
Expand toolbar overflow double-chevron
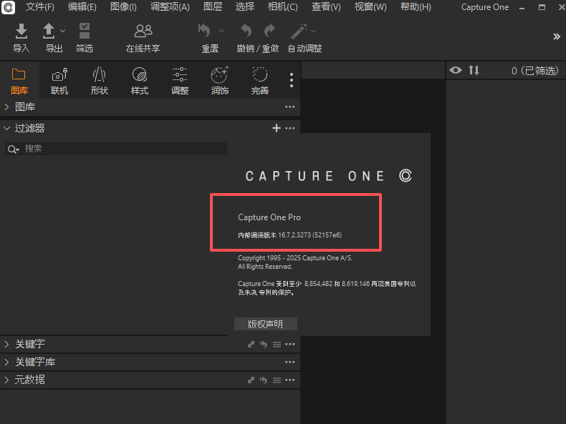click(x=557, y=36)
